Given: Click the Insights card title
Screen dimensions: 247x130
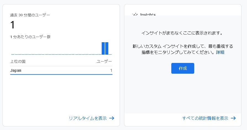Looking at the screenshot, I should coord(148,14).
